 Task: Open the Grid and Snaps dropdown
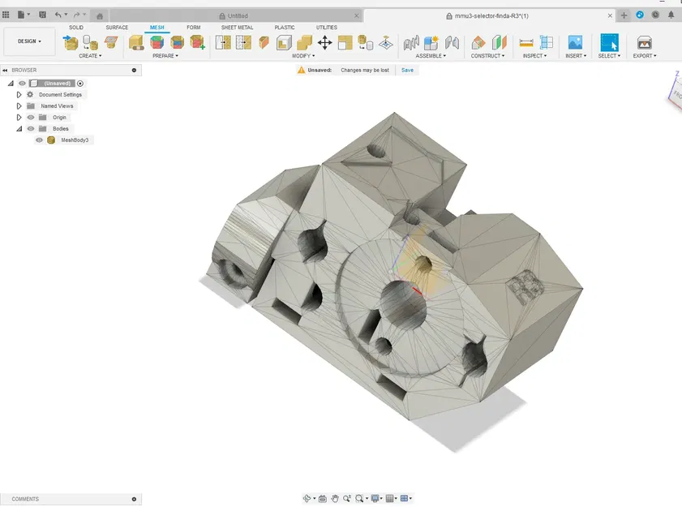(390, 498)
